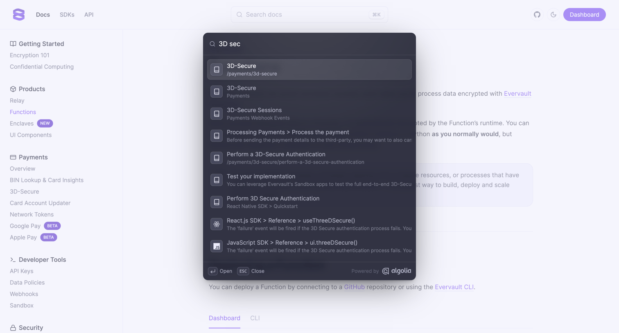Open UI Components in sidebar

pos(31,135)
